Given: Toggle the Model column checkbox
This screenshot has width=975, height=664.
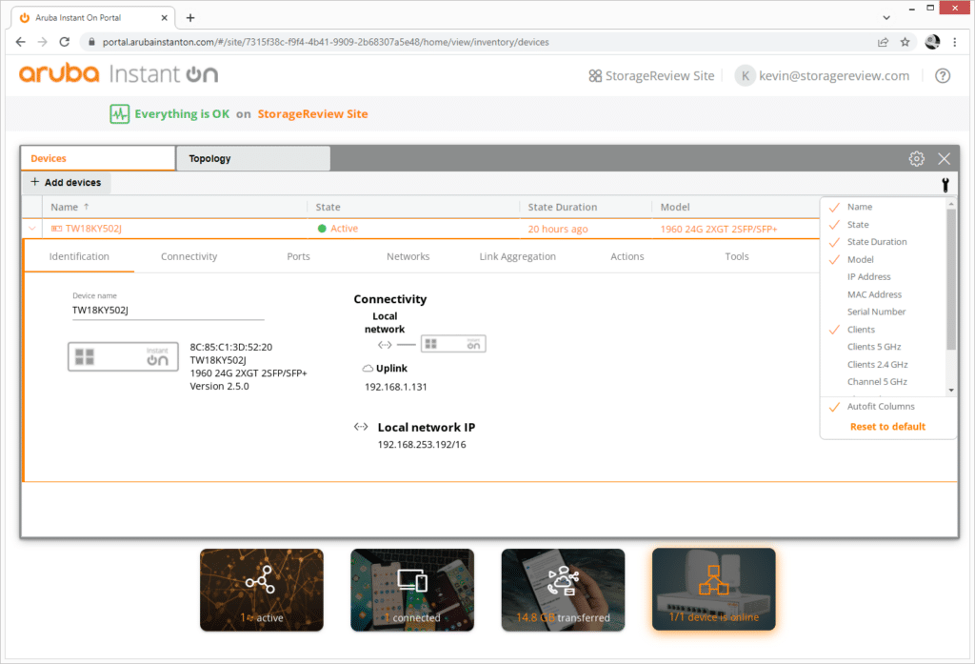Looking at the screenshot, I should point(834,259).
